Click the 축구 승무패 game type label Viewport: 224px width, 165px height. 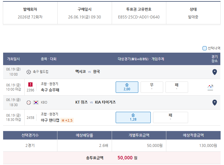(50, 90)
